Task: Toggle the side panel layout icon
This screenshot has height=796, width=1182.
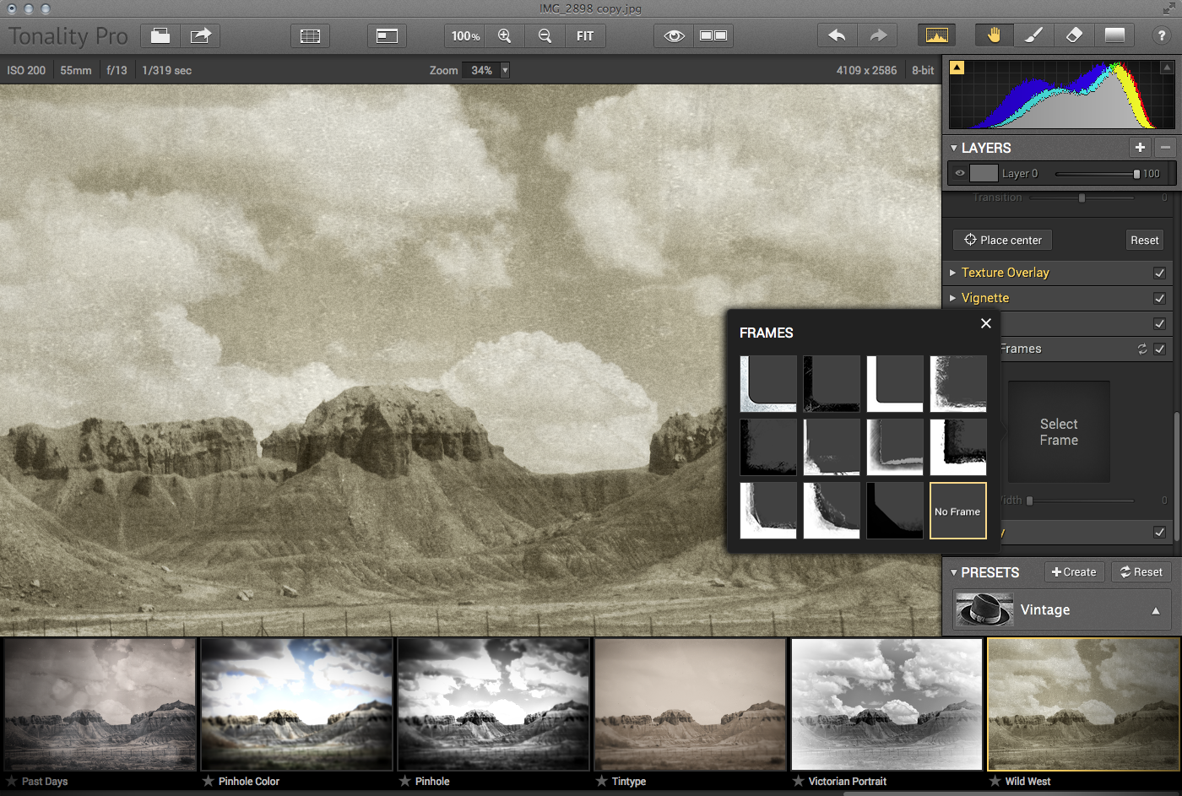Action: tap(387, 35)
